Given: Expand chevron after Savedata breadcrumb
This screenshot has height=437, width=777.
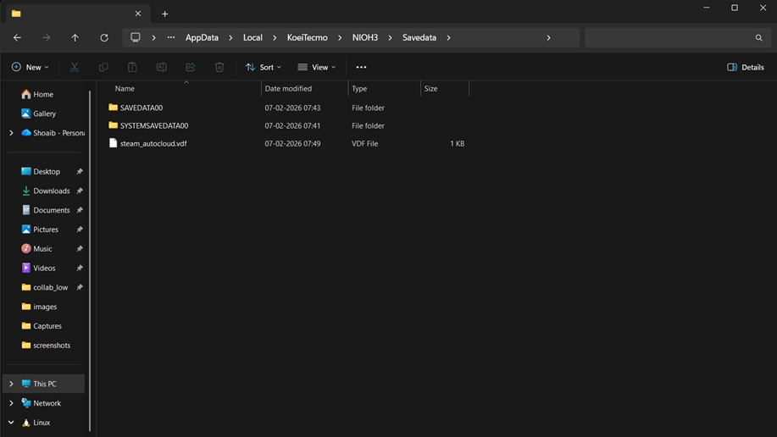Looking at the screenshot, I should click(448, 37).
